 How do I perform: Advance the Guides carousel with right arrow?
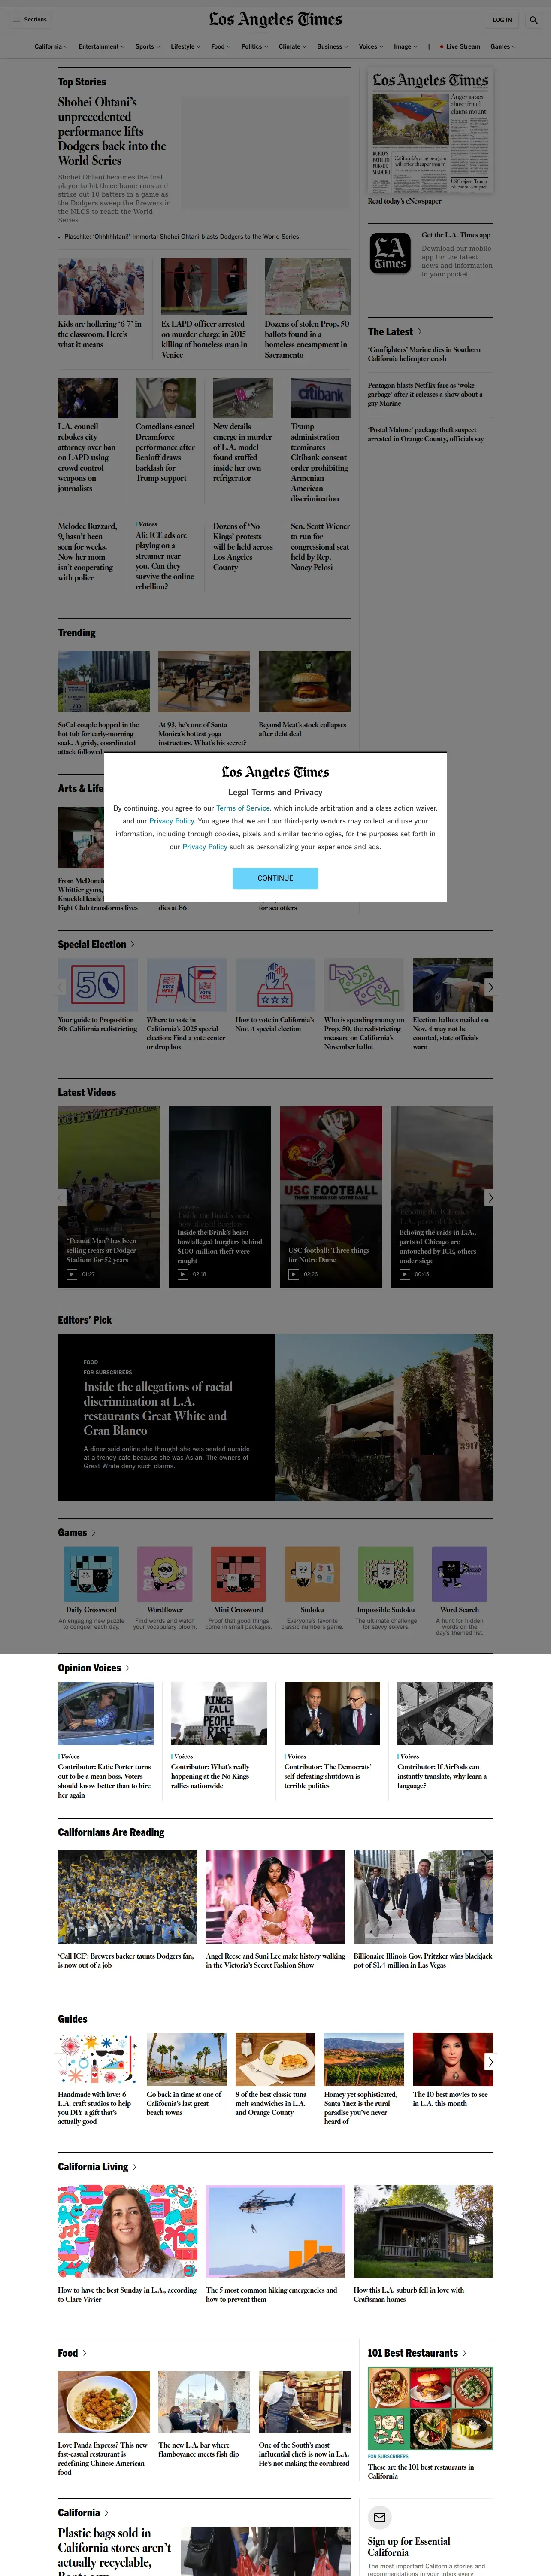click(x=489, y=2062)
